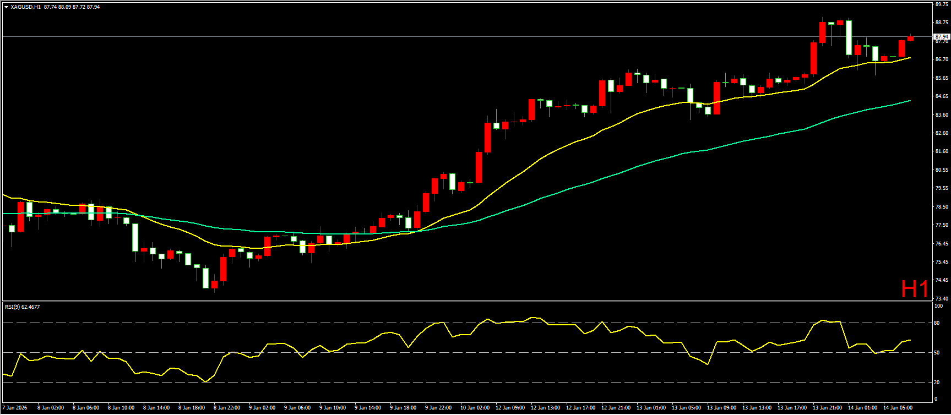The image size is (951, 415).
Task: Click the large red H1 timeframe label
Action: pyautogui.click(x=914, y=289)
